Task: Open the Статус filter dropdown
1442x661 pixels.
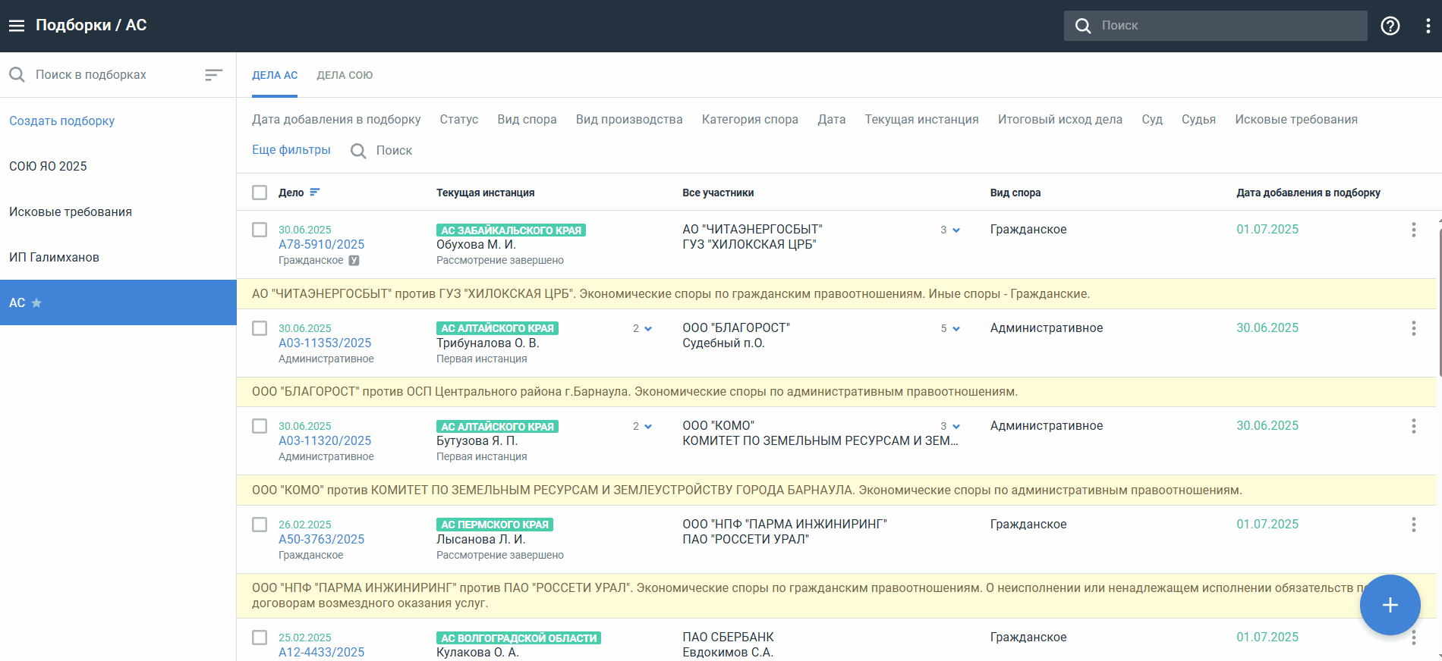Action: click(x=458, y=120)
